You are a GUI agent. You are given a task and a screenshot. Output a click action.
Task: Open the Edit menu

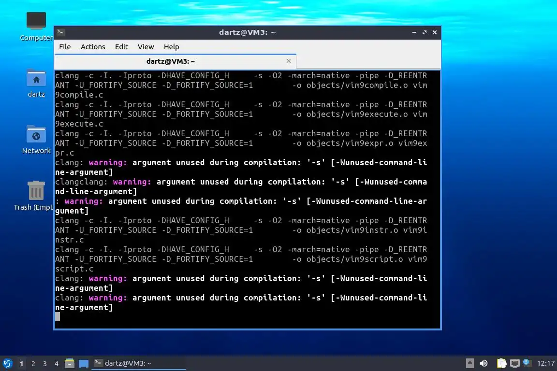121,47
